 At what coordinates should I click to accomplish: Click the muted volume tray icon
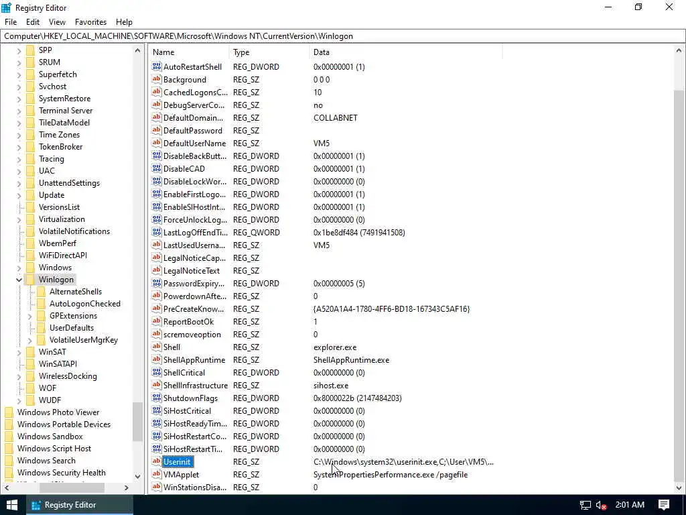[601, 505]
